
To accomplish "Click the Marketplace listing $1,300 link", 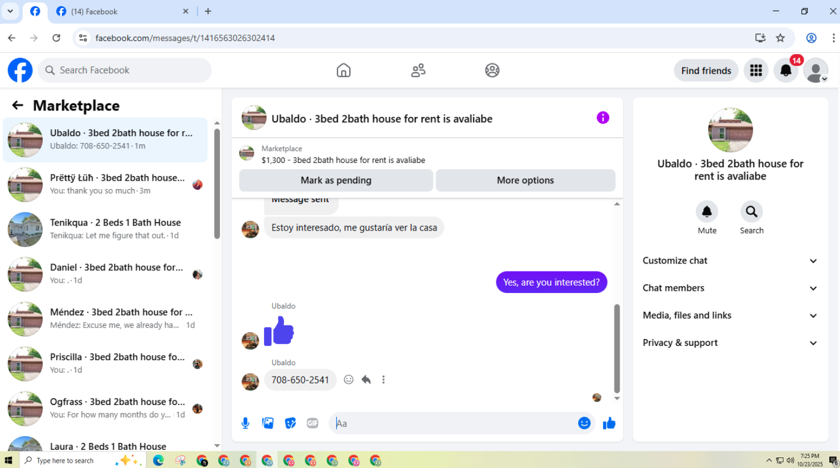I will click(343, 160).
